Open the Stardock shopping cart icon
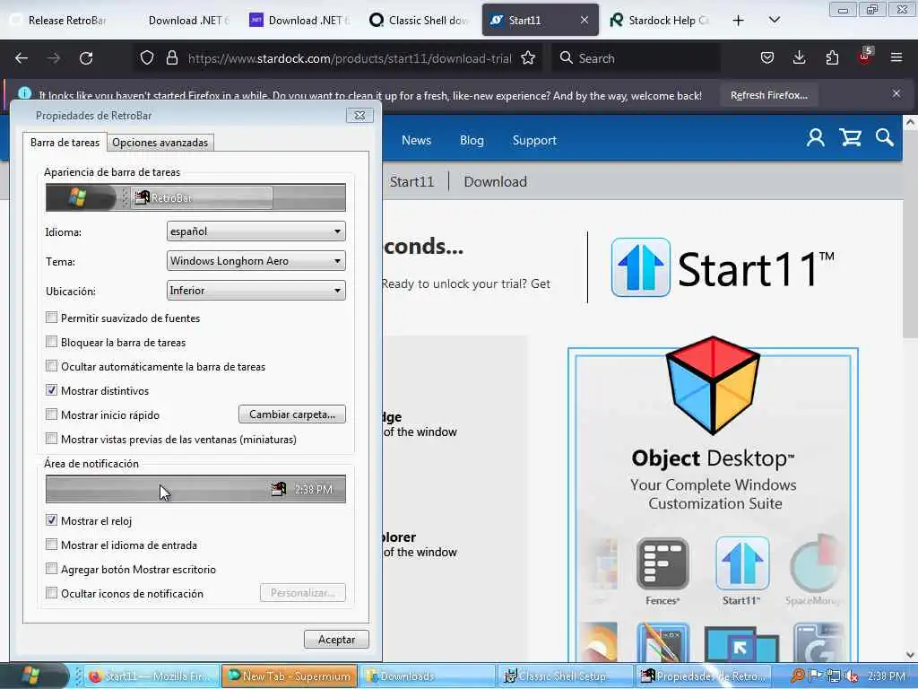918x689 pixels. (850, 138)
